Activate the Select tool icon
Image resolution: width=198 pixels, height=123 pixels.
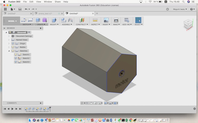coord(138,20)
